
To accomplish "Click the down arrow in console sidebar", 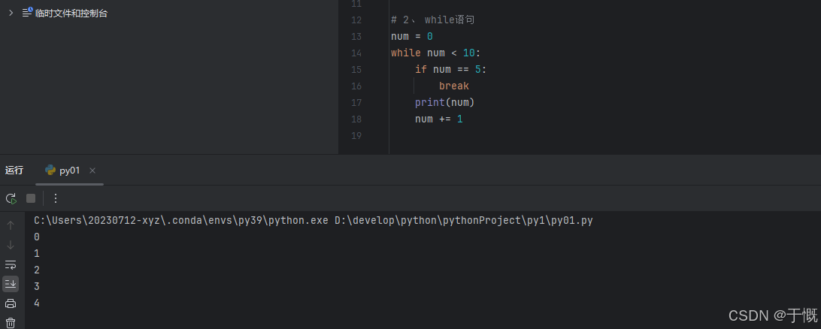I will click(11, 245).
